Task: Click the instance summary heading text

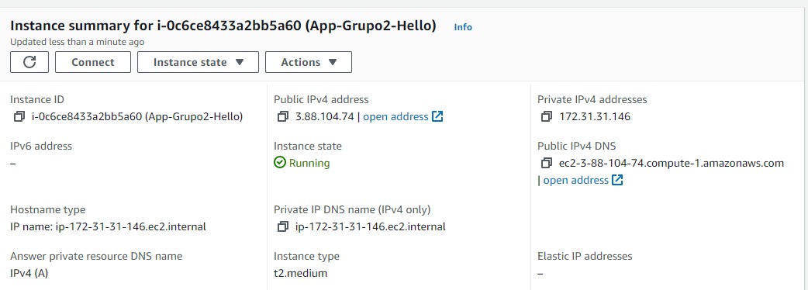Action: (x=223, y=26)
